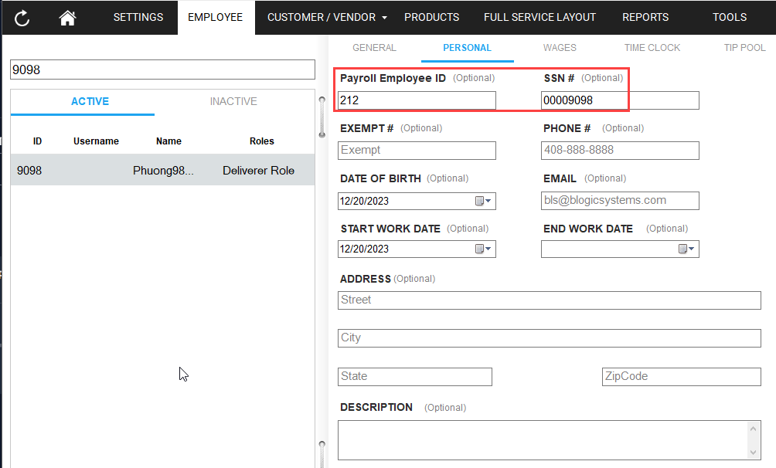Click the Email input field

click(620, 201)
